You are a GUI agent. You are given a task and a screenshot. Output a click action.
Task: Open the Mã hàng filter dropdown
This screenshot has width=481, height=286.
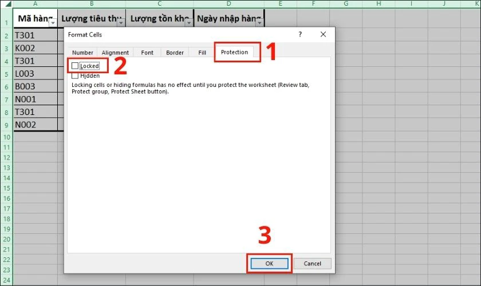click(x=53, y=23)
